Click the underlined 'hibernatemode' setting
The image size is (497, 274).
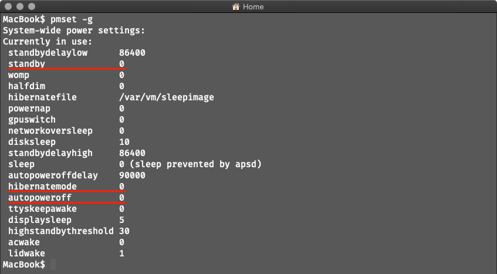[x=42, y=186]
